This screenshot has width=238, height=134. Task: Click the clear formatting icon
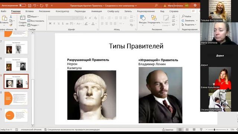click(95, 18)
